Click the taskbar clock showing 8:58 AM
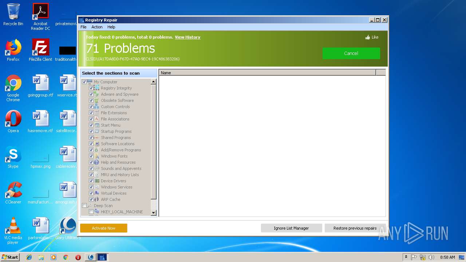This screenshot has height=262, width=466. click(447, 257)
